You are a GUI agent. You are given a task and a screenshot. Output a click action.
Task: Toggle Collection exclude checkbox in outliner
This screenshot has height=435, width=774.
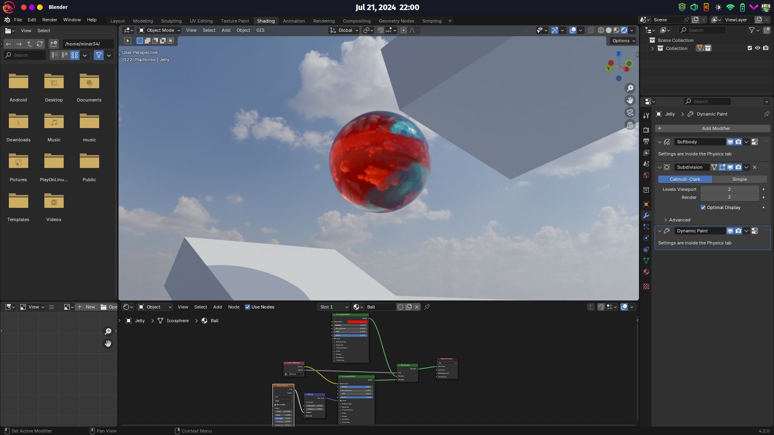click(x=750, y=48)
